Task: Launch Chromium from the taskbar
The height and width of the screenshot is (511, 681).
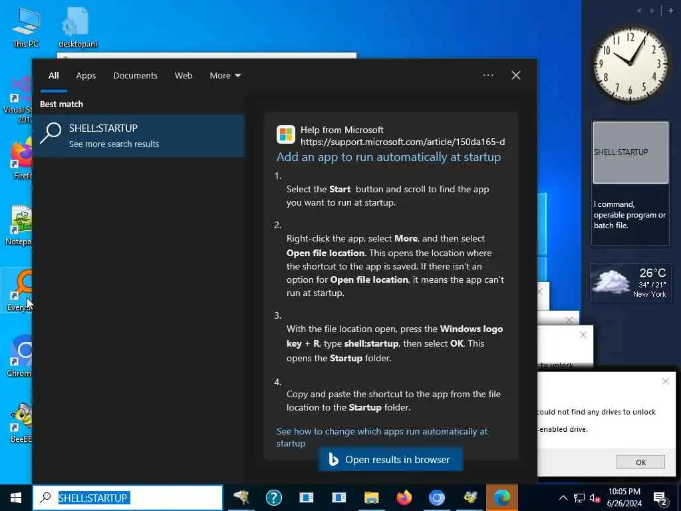Action: [x=436, y=498]
